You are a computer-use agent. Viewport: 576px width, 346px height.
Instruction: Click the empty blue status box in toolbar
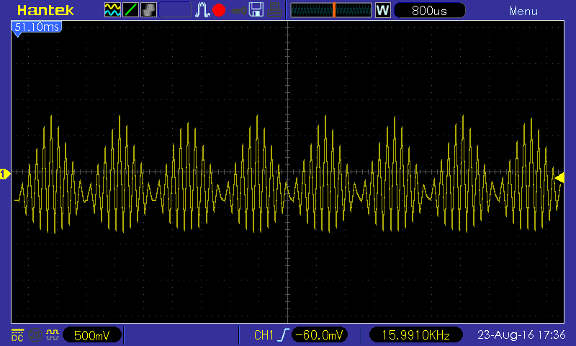click(175, 10)
